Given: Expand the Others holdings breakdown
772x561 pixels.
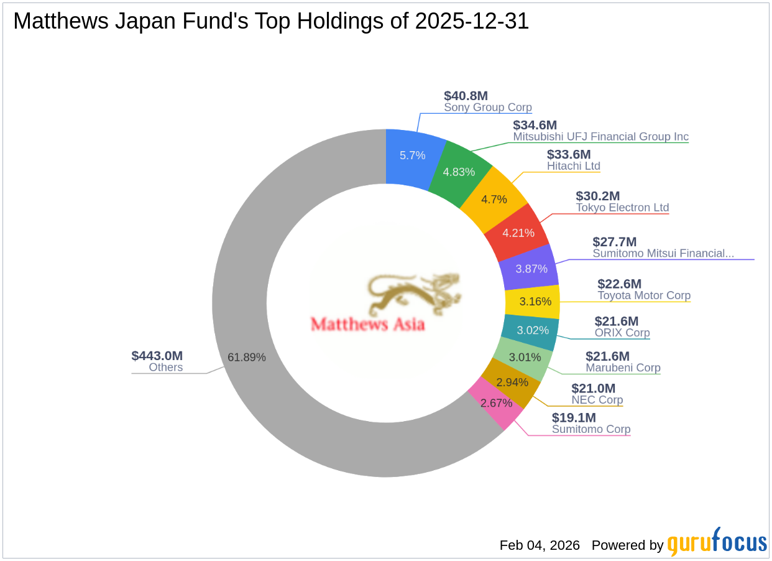Looking at the screenshot, I should (167, 367).
